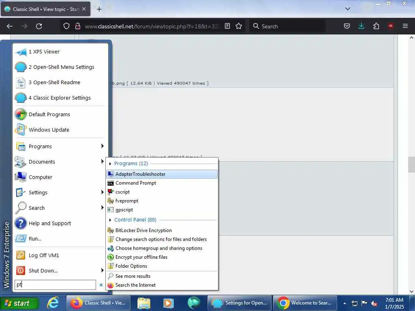Click See more results
Screen dimensions: 415x311
pyautogui.click(x=162, y=276)
